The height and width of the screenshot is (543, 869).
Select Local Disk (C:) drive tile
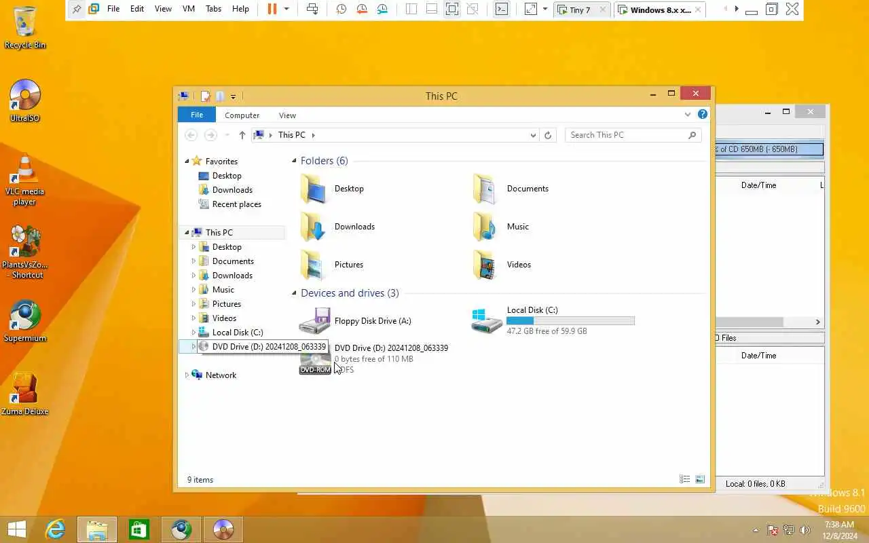pyautogui.click(x=553, y=320)
